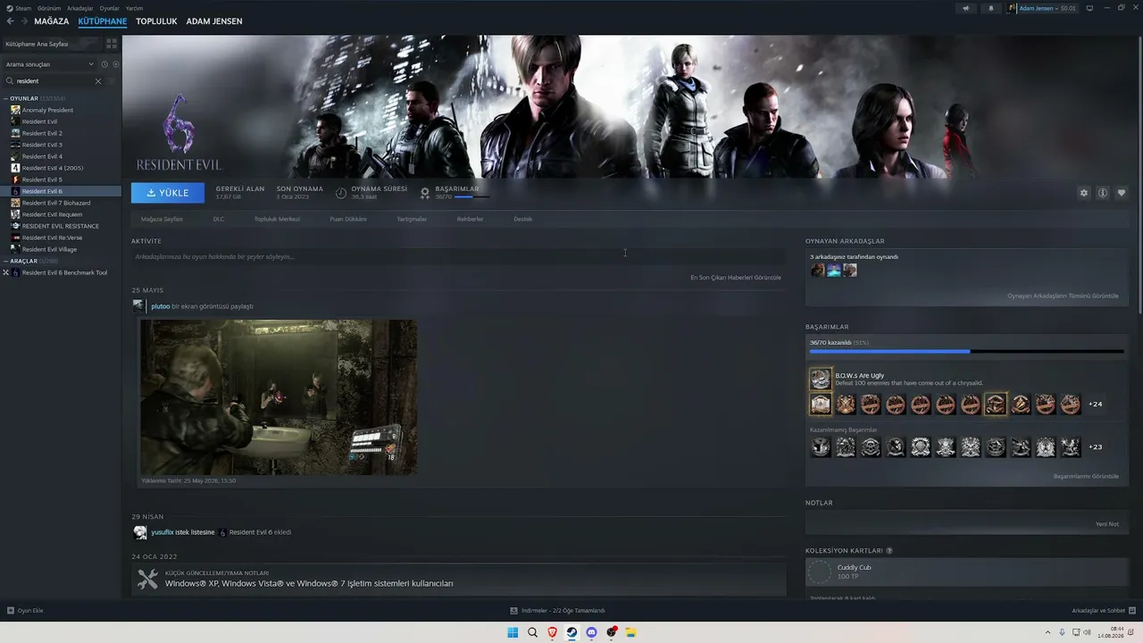Click the B.O.W.s Are Ugly achievement icon
This screenshot has height=643, width=1143.
(x=820, y=379)
